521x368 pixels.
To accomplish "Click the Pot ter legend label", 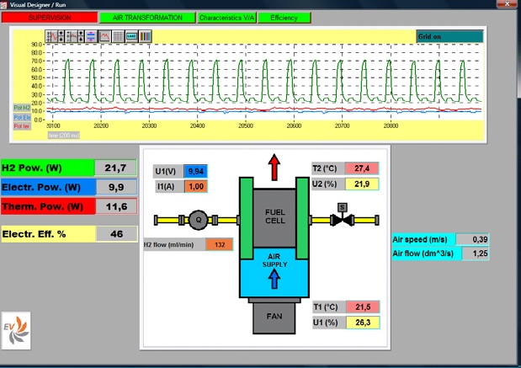I will 22,126.
